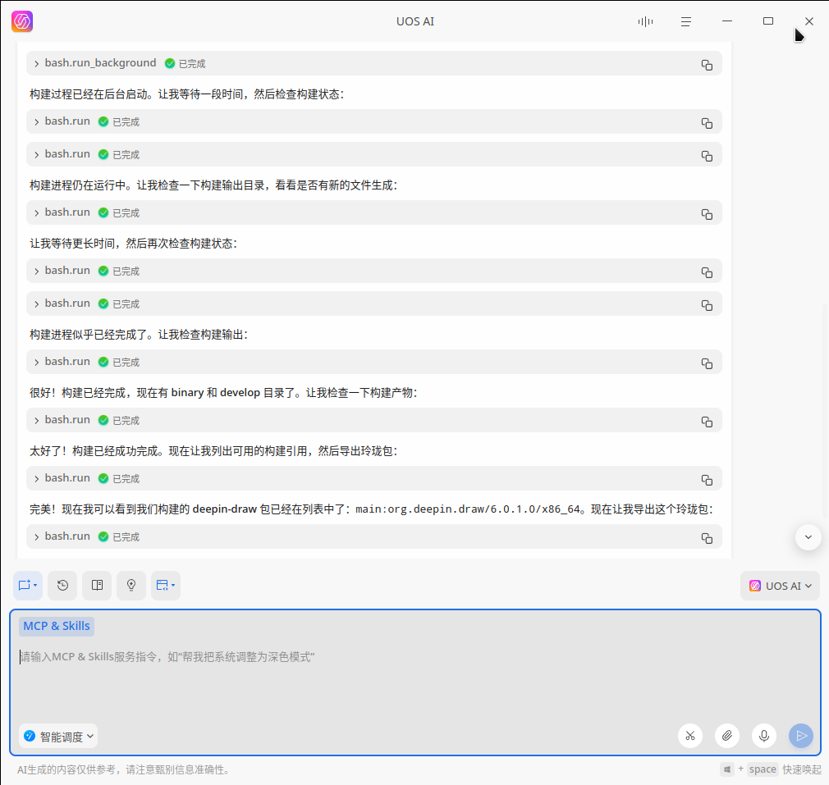Start voice input with the microphone icon
The width and height of the screenshot is (829, 785).
764,736
